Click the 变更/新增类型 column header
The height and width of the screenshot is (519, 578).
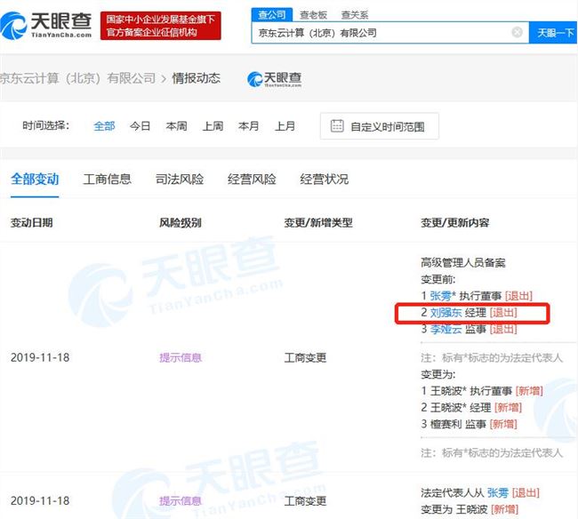coord(318,222)
